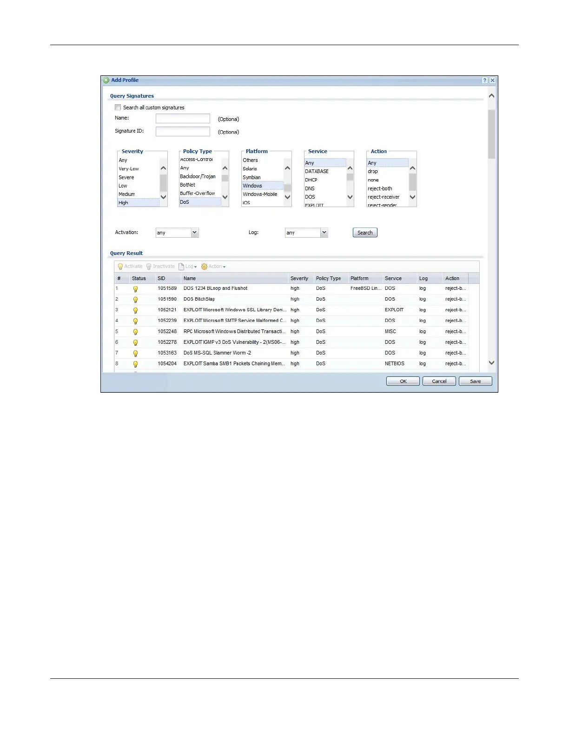
Task: Click dialog vertical scrollbar down arrow
Action: [491, 363]
